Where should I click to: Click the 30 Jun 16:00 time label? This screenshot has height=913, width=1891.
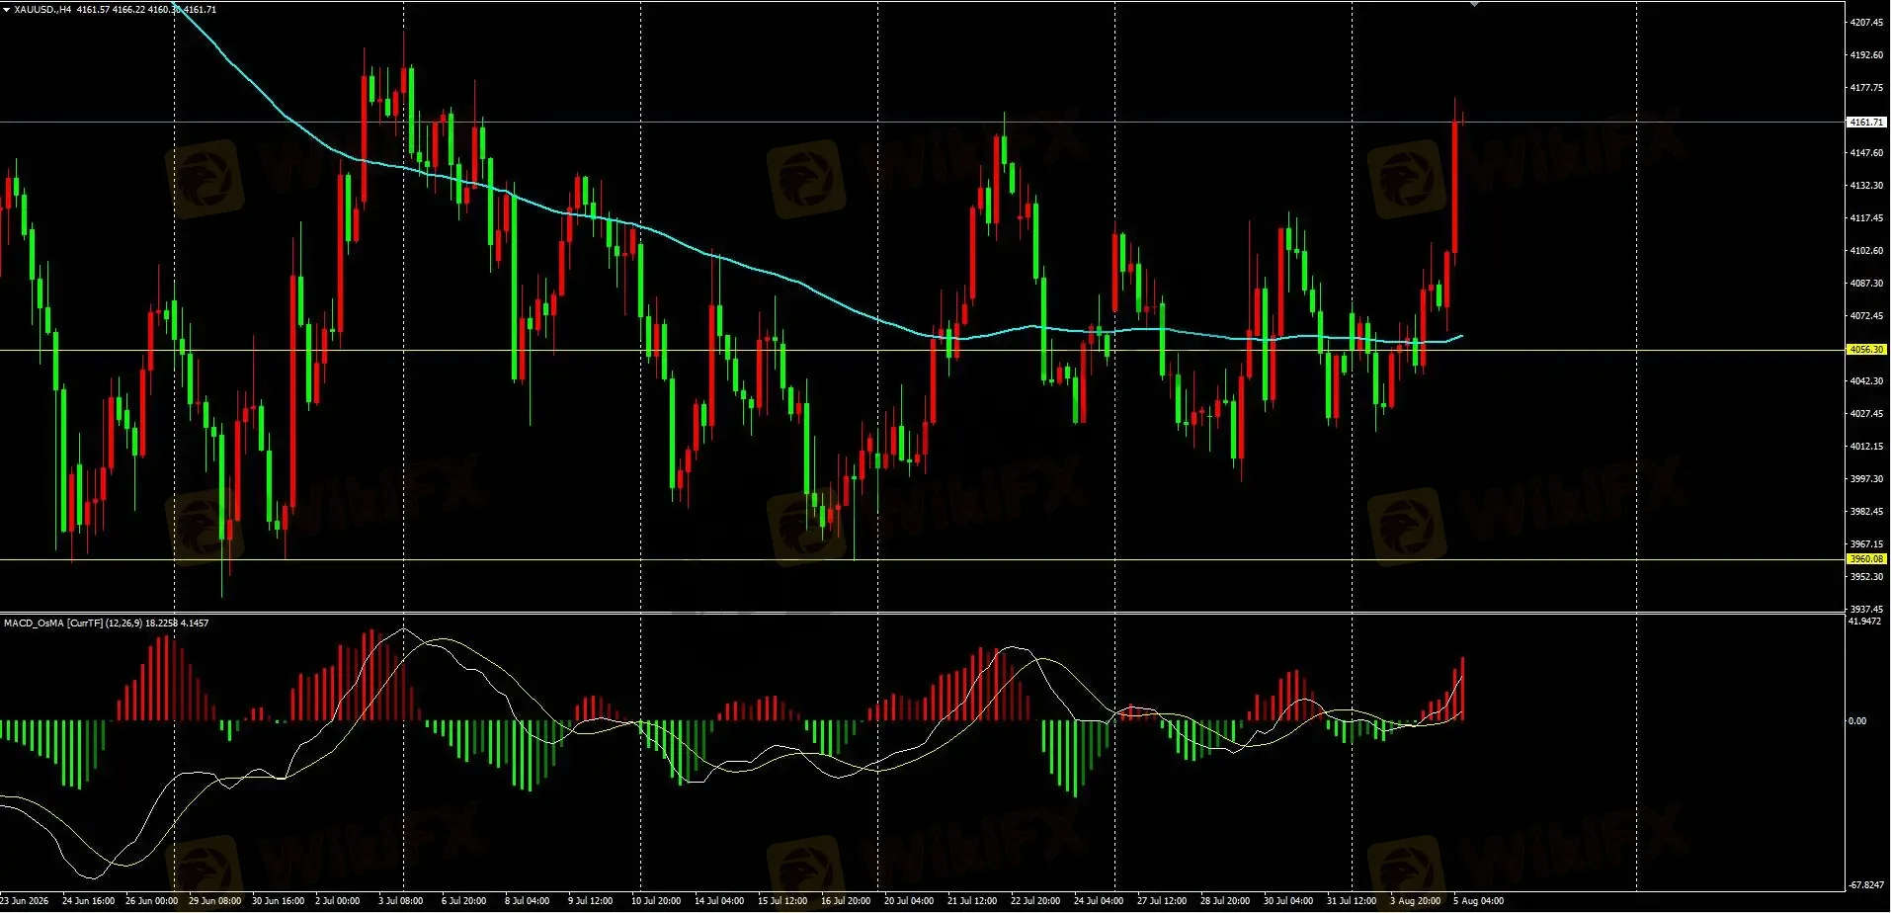click(278, 901)
